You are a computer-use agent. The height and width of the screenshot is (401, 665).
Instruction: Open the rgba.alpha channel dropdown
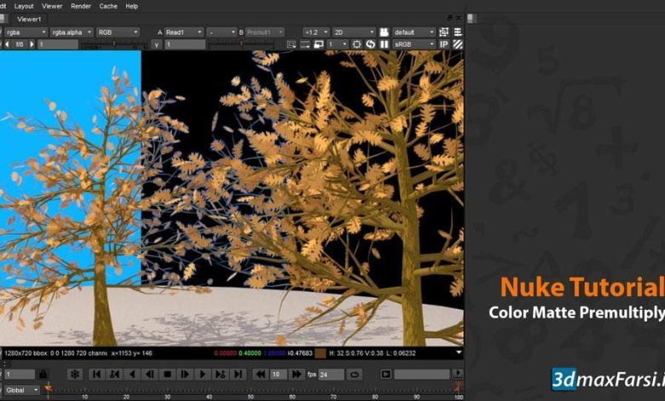tap(72, 32)
